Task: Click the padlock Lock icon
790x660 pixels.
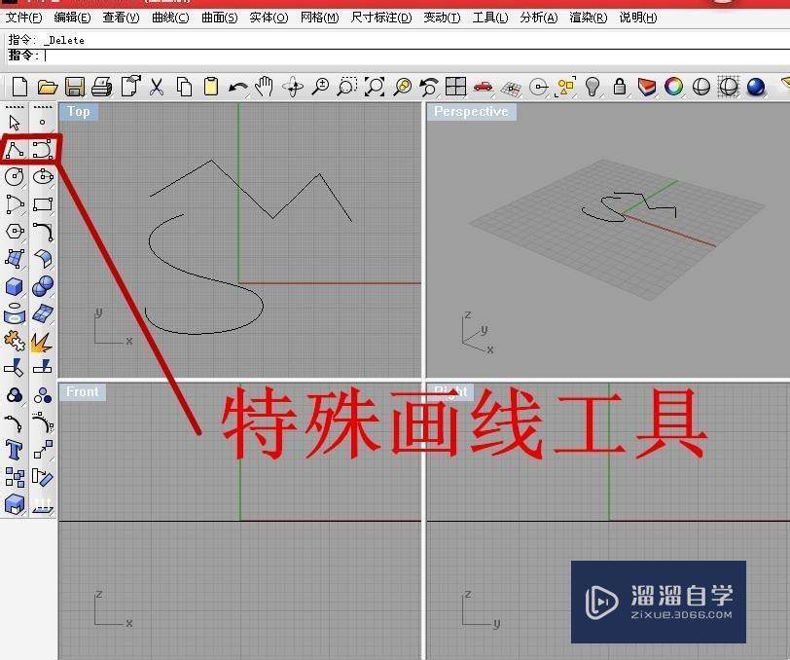Action: (620, 87)
